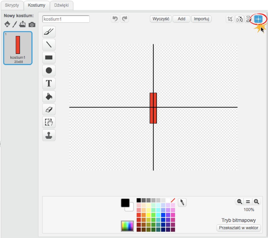
Task: Switch to the Dźwięki tab
Action: pos(61,5)
